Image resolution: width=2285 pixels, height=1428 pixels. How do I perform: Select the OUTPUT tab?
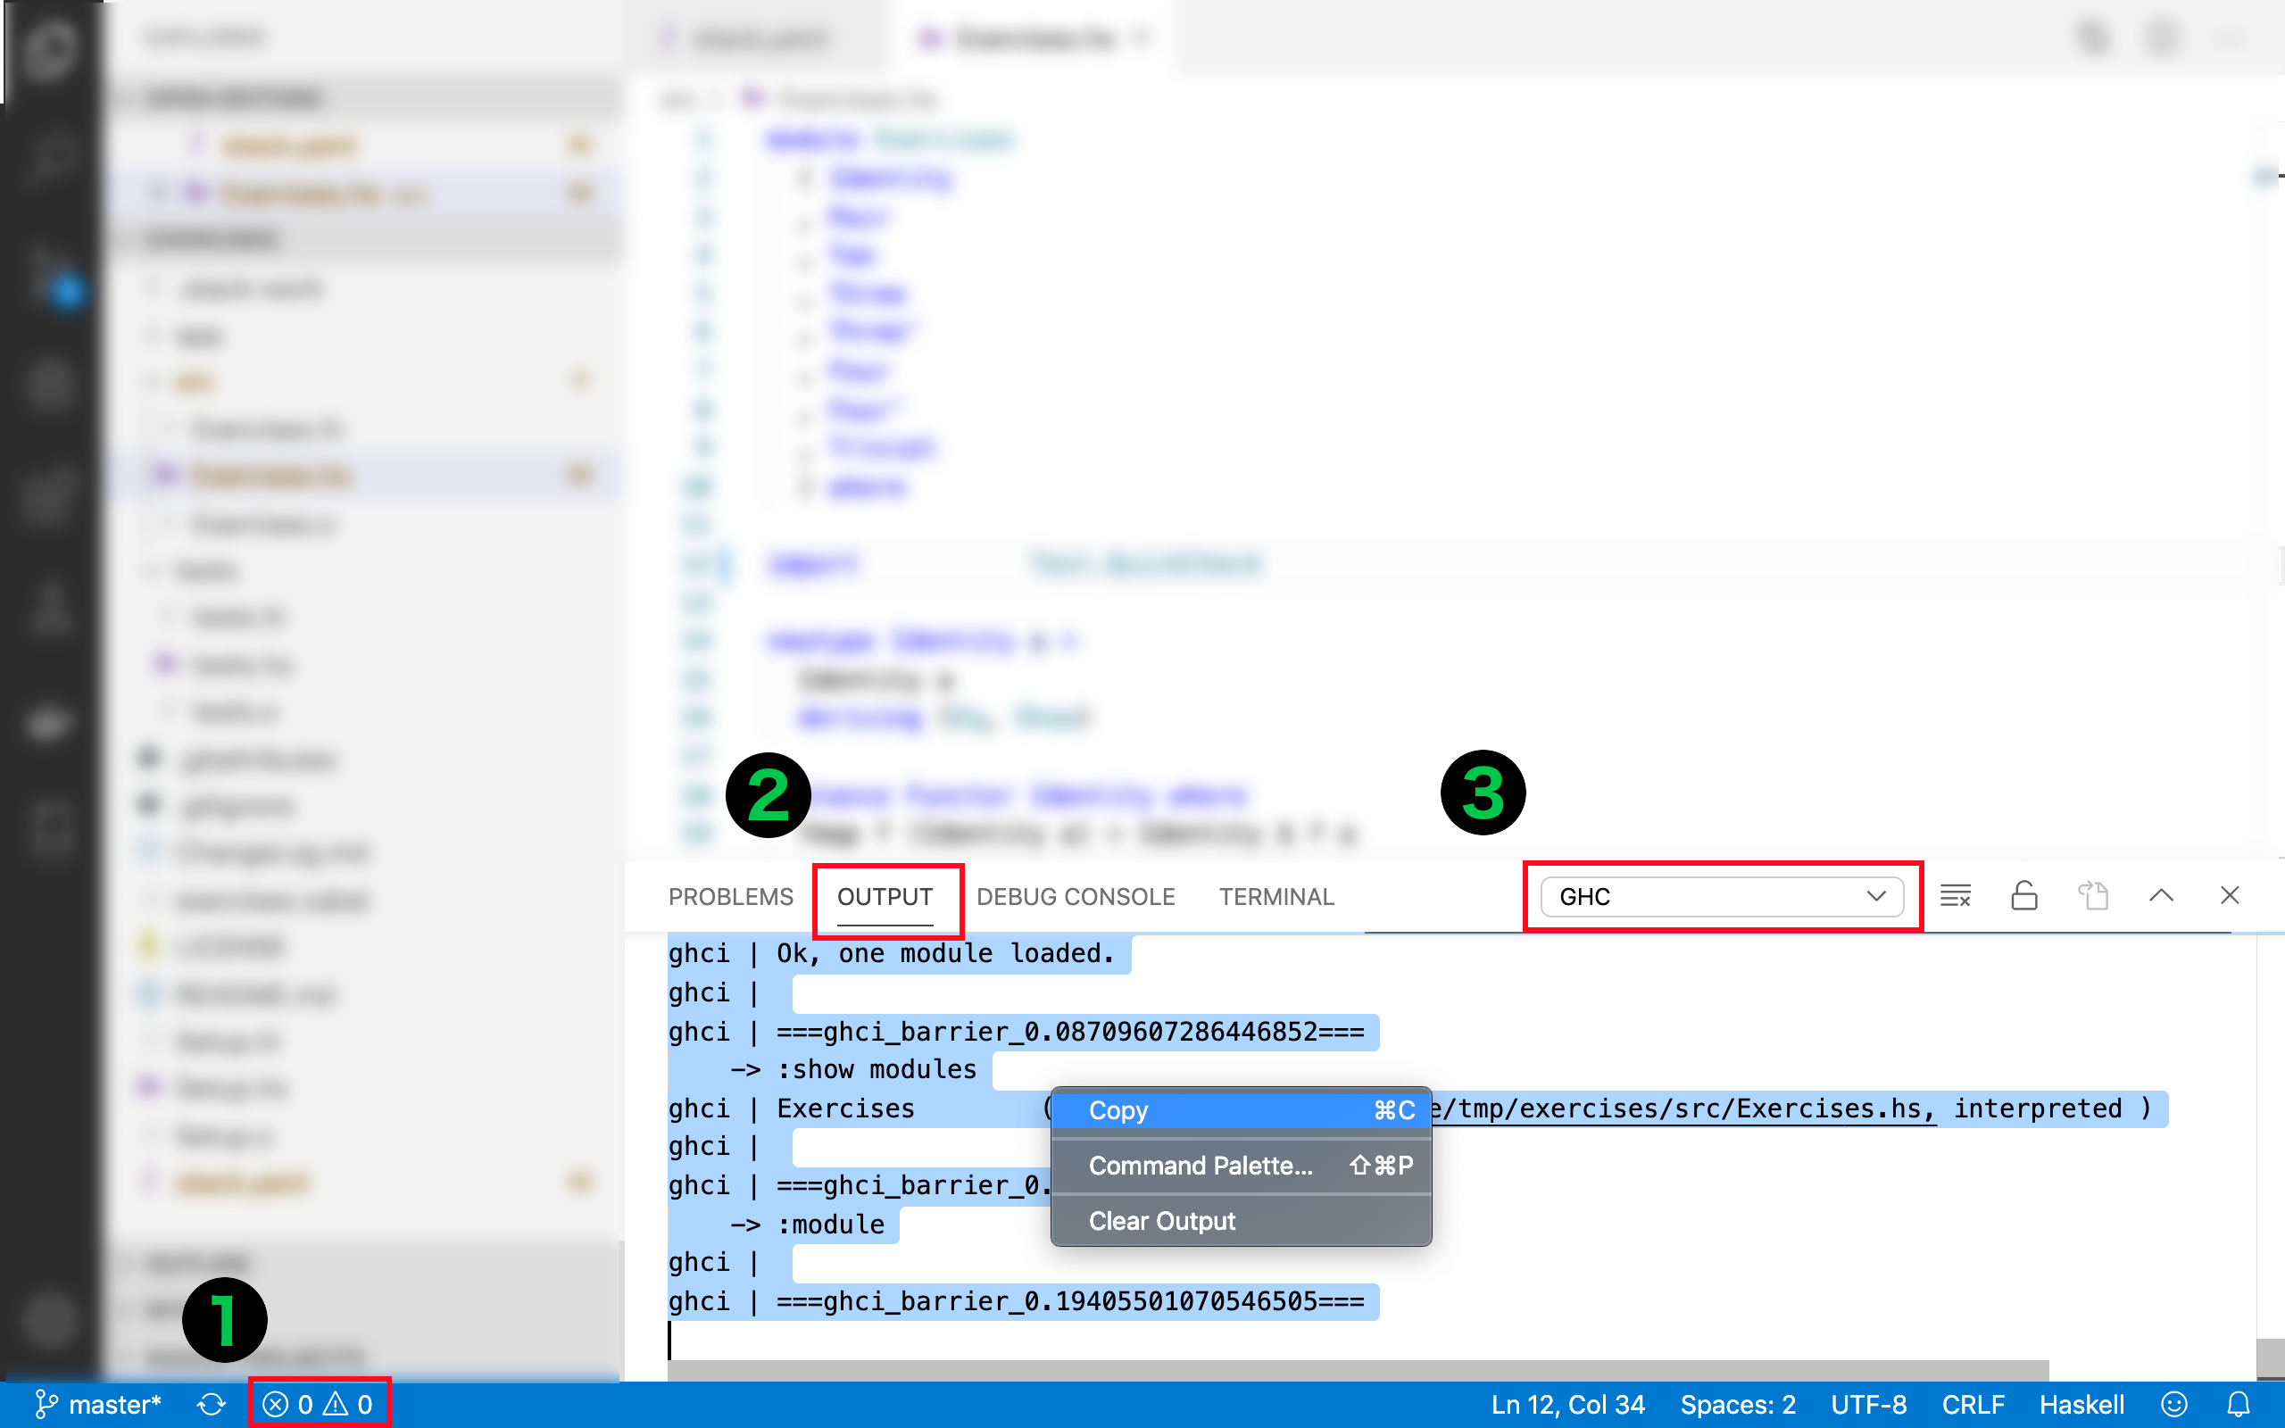click(x=885, y=896)
